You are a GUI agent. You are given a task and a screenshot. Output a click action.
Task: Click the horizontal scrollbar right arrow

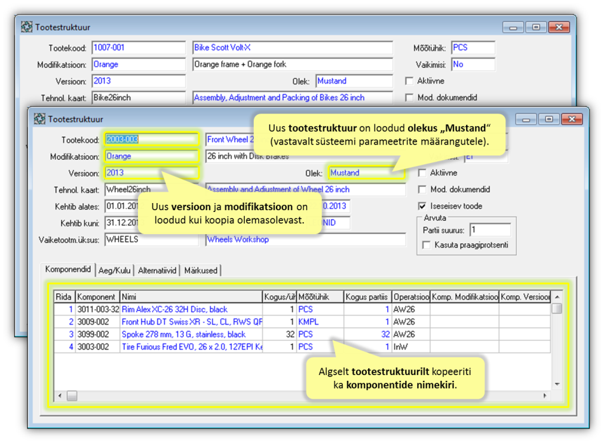[545, 395]
